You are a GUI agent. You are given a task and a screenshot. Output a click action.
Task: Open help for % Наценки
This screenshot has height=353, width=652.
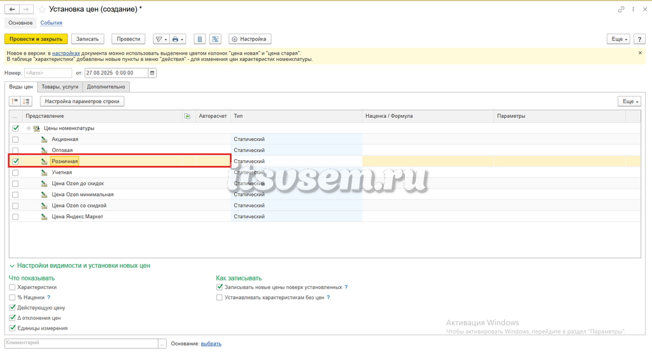[x=48, y=298]
